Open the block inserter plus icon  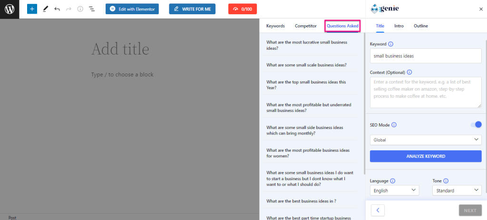click(32, 9)
